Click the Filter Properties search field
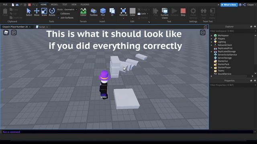 pos(232,85)
